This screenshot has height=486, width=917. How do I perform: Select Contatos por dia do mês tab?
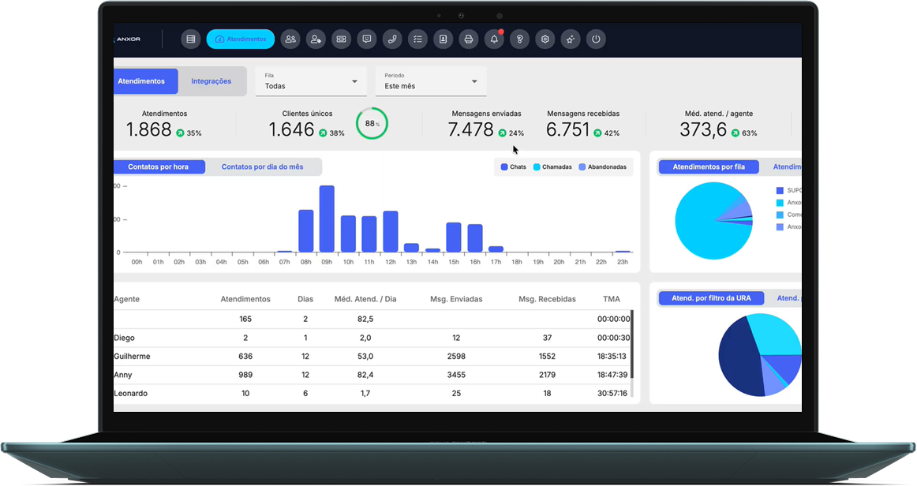262,166
